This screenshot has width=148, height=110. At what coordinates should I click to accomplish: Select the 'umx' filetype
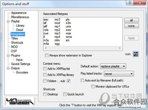[68, 26]
